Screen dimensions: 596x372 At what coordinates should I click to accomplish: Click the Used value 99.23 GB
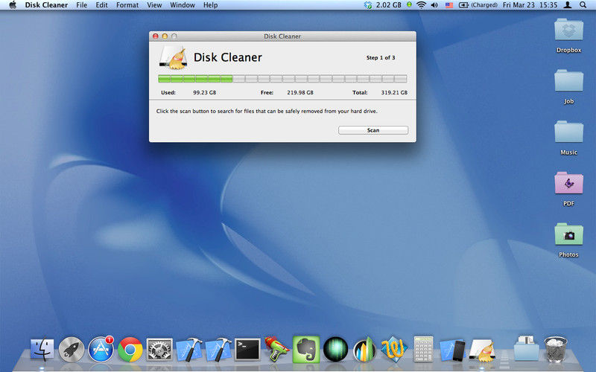pos(204,92)
